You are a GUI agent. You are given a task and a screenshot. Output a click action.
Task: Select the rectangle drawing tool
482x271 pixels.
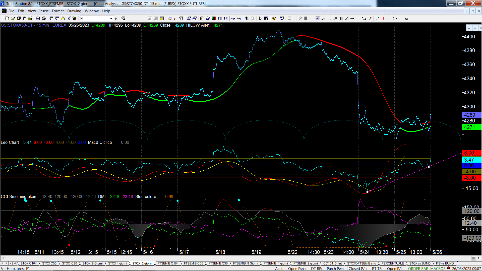(x=400, y=18)
